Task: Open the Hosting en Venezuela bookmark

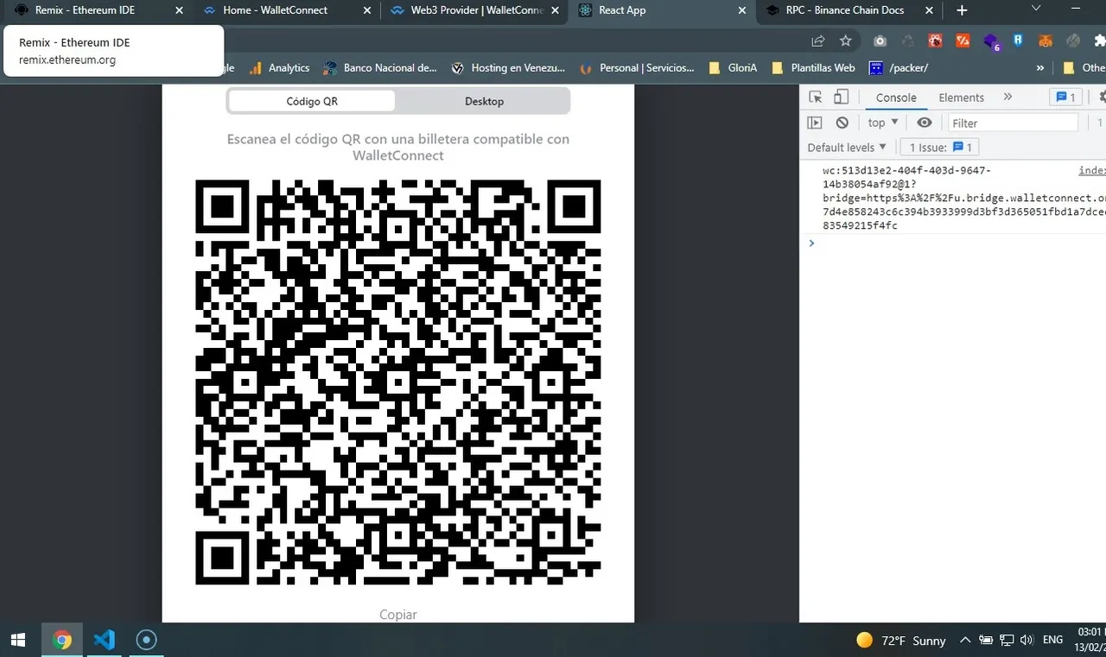Action: (507, 67)
